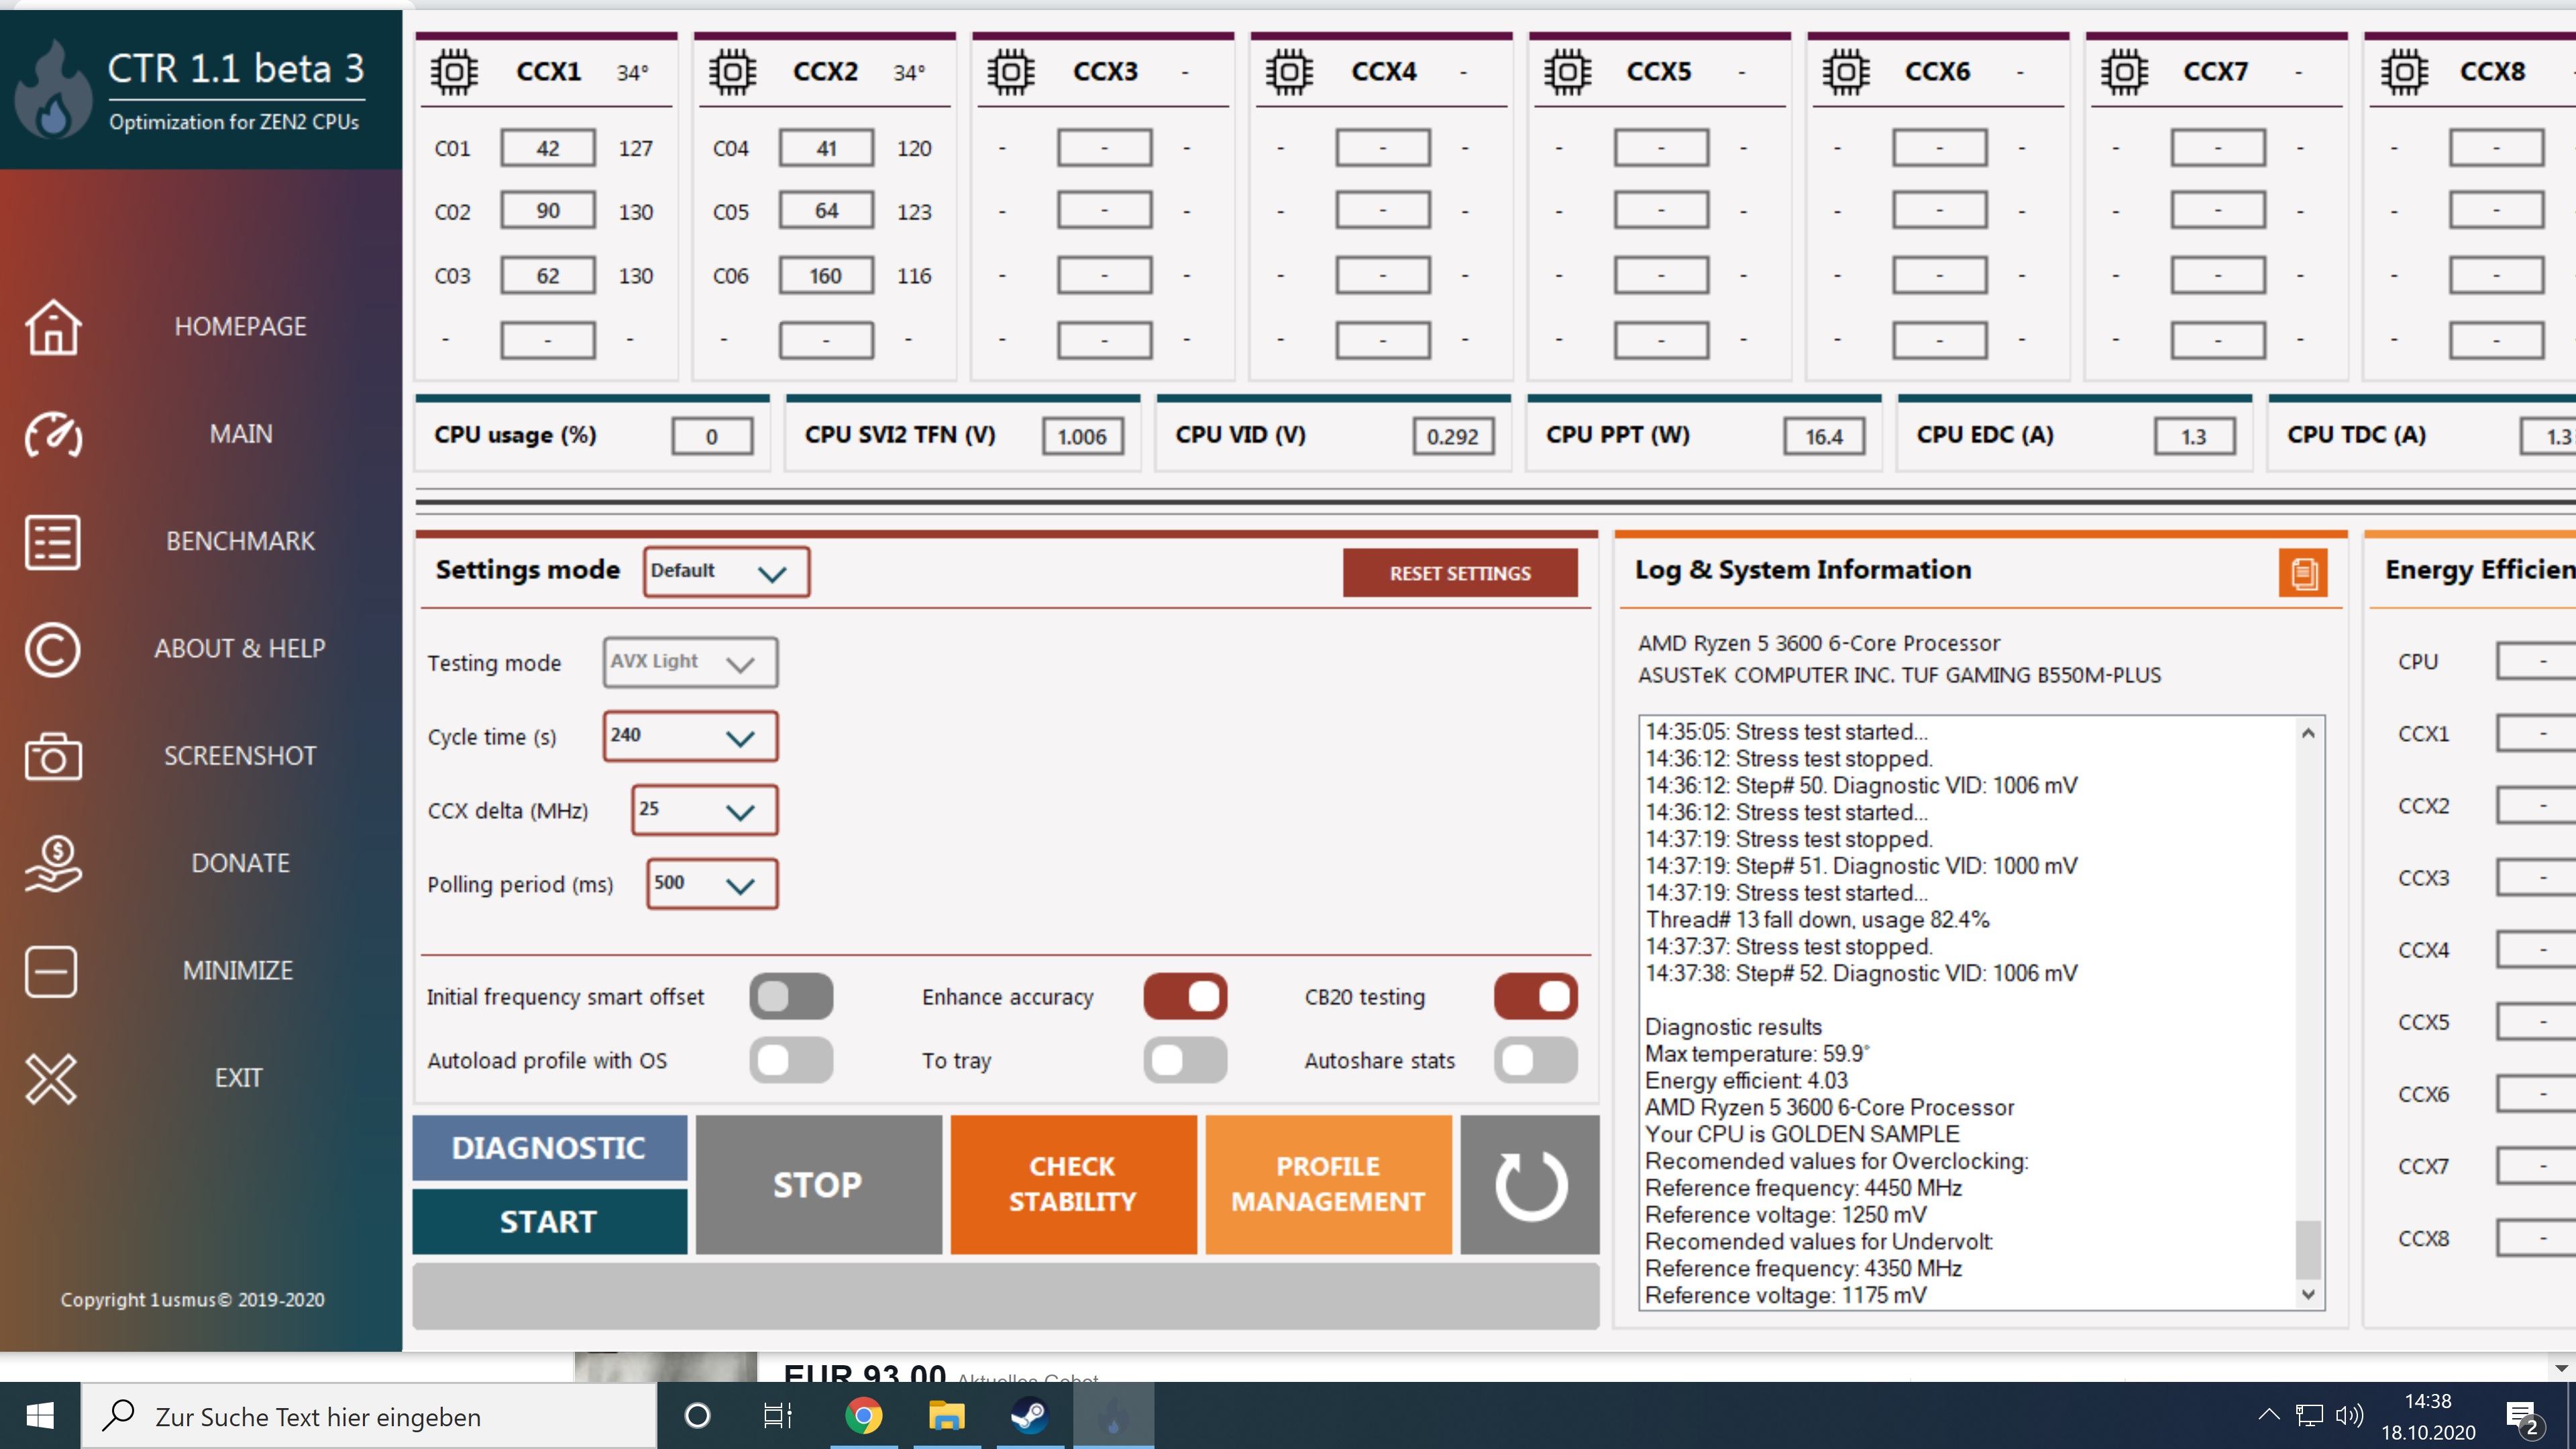Click the Main gauge icon
This screenshot has height=1449, width=2576.
click(53, 435)
